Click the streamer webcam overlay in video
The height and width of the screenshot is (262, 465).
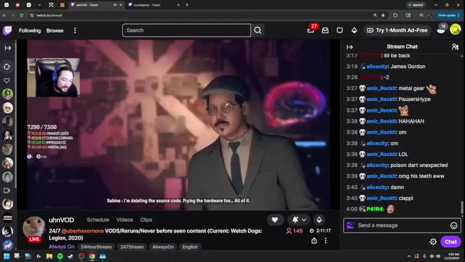tap(53, 78)
